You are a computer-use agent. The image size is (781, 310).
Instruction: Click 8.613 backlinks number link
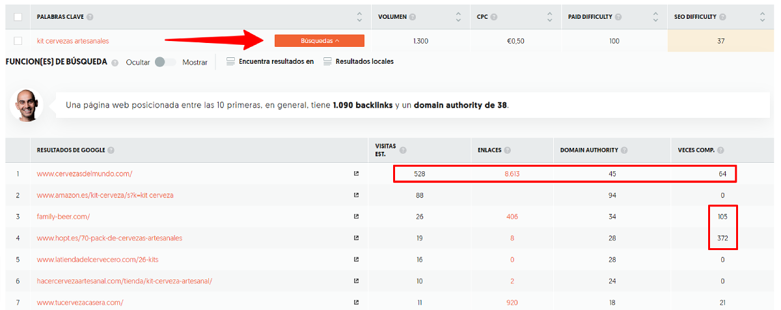[514, 174]
